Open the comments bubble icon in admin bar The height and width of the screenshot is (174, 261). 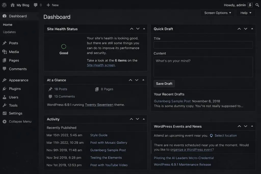tap(35, 5)
